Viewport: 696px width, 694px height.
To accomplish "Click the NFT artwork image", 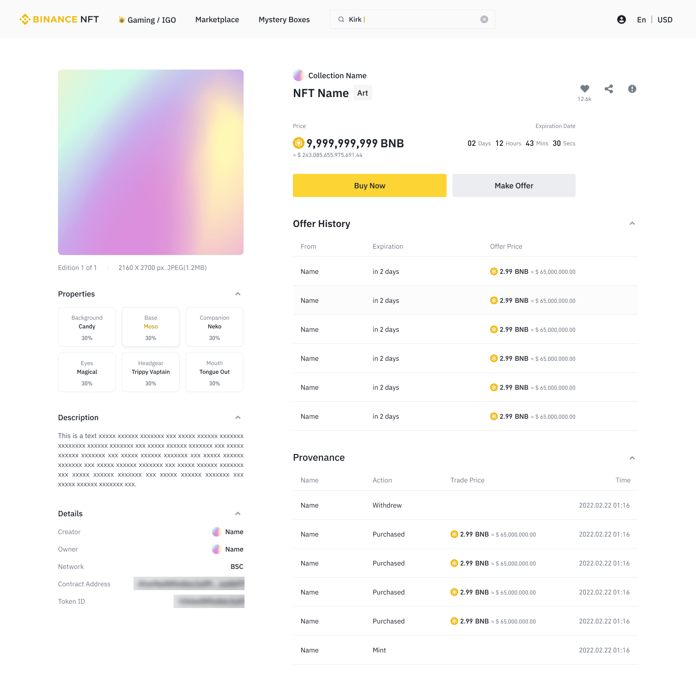I will pyautogui.click(x=151, y=162).
